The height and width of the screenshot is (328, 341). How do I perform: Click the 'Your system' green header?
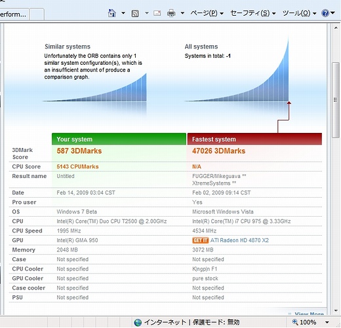pyautogui.click(x=119, y=139)
